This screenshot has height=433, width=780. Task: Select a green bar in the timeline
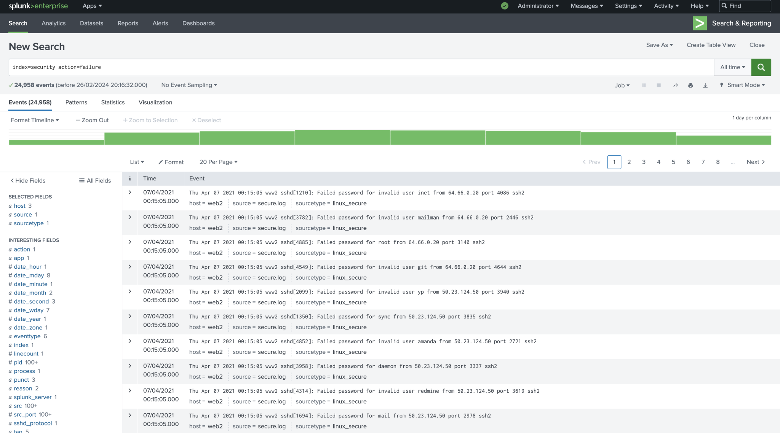tap(342, 138)
